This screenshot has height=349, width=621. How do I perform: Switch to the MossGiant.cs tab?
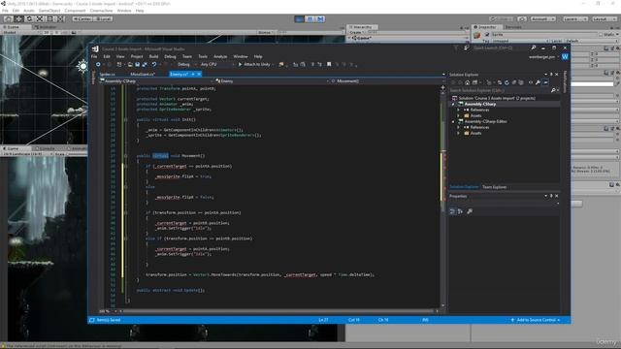(143, 74)
